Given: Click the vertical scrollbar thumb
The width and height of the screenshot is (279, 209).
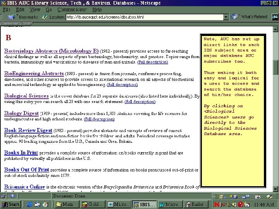Looking at the screenshot, I should (x=276, y=67).
